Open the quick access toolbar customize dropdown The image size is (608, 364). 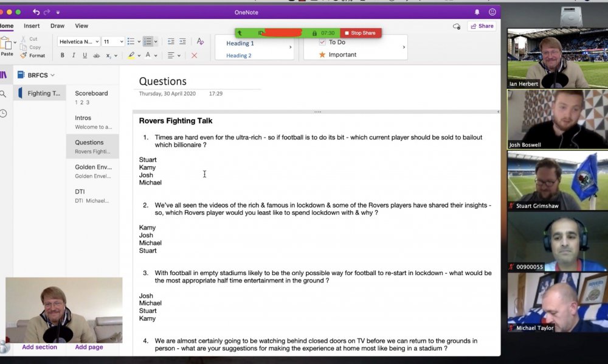tap(58, 12)
